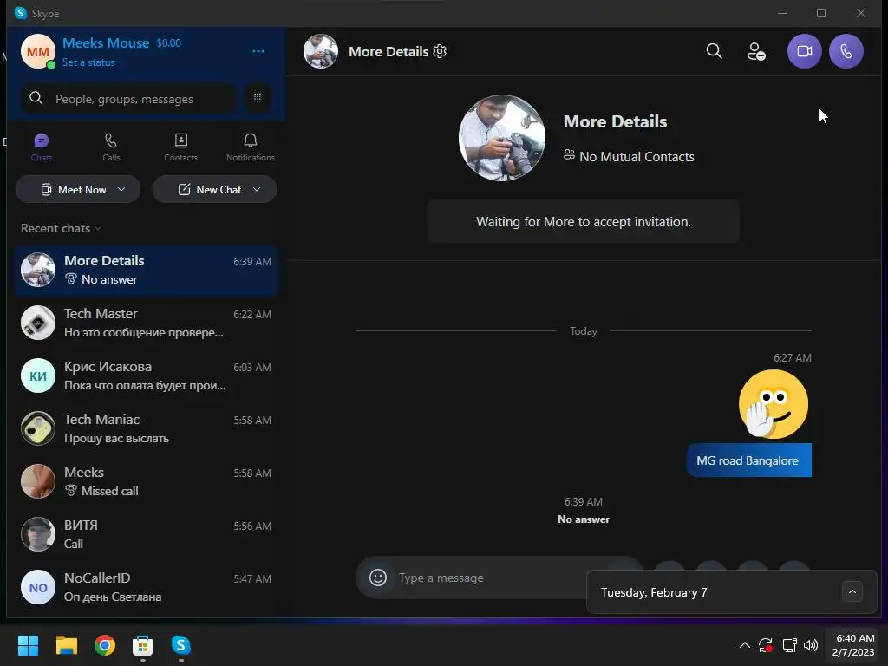Open chat settings gear next to More Details
888x666 pixels.
coord(440,51)
